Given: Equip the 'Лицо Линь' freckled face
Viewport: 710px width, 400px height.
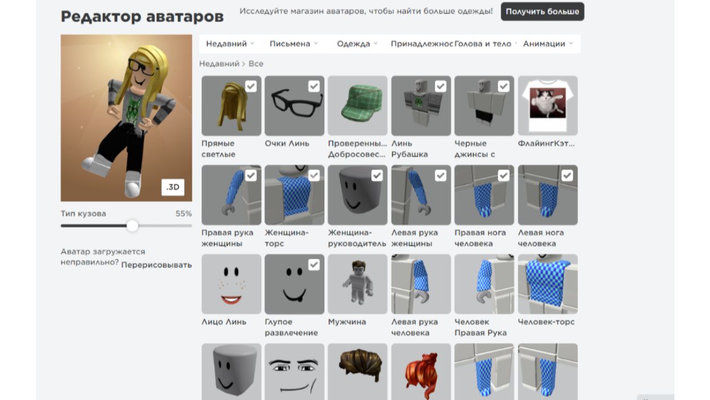Looking at the screenshot, I should (x=231, y=284).
